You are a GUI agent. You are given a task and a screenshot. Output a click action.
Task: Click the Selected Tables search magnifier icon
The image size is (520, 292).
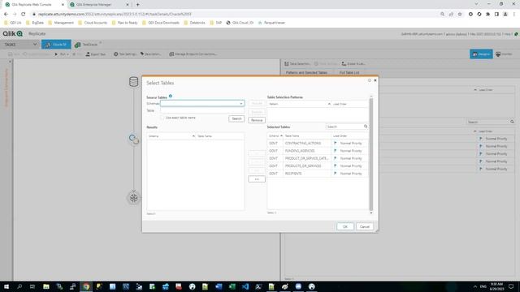point(366,127)
